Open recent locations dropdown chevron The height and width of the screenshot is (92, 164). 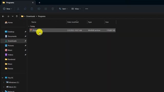click(x=13, y=16)
